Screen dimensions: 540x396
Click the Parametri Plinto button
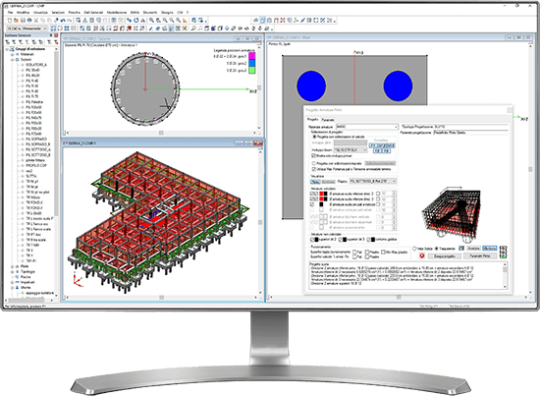point(480,256)
